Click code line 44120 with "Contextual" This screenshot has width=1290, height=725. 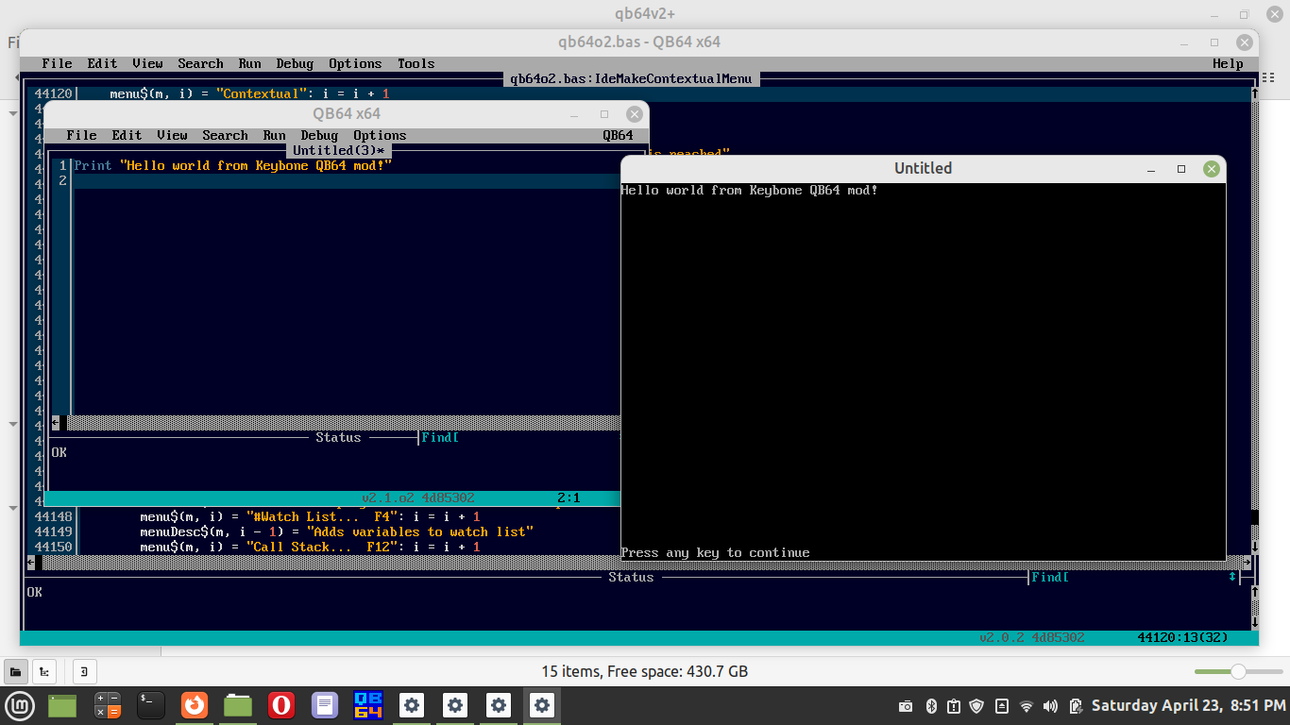click(x=249, y=93)
